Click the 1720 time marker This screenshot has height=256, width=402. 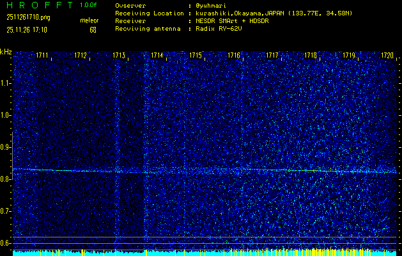coord(387,55)
